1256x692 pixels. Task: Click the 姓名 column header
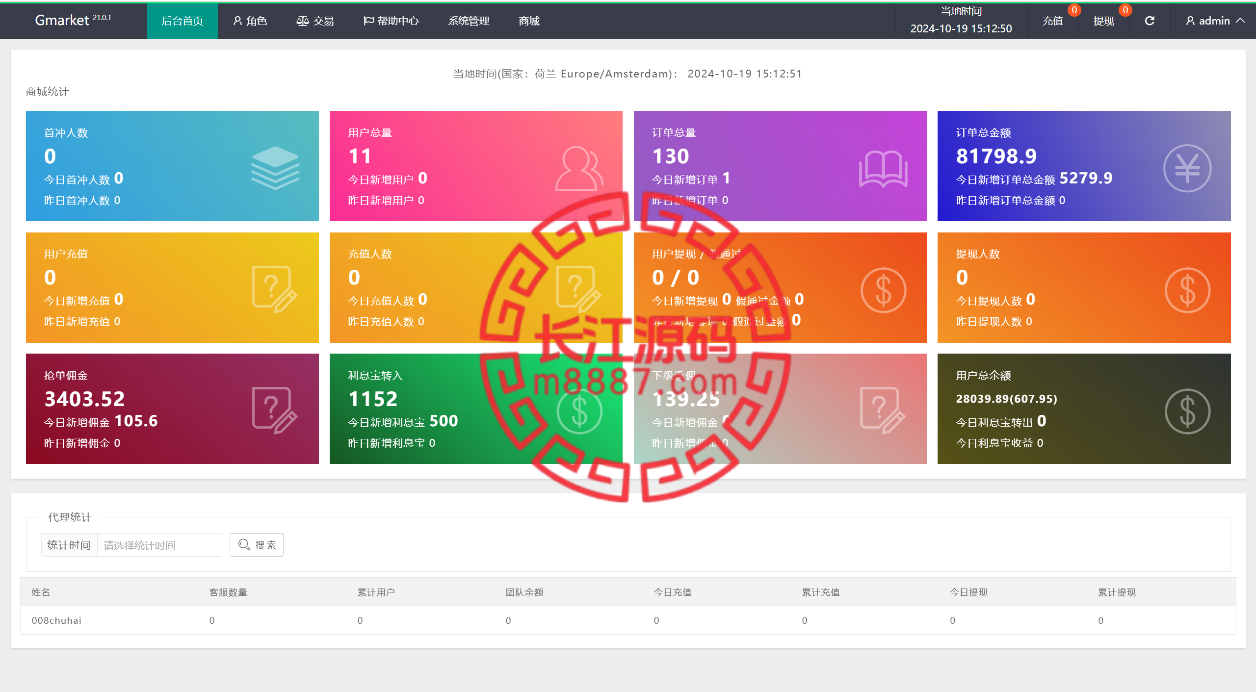click(x=41, y=592)
